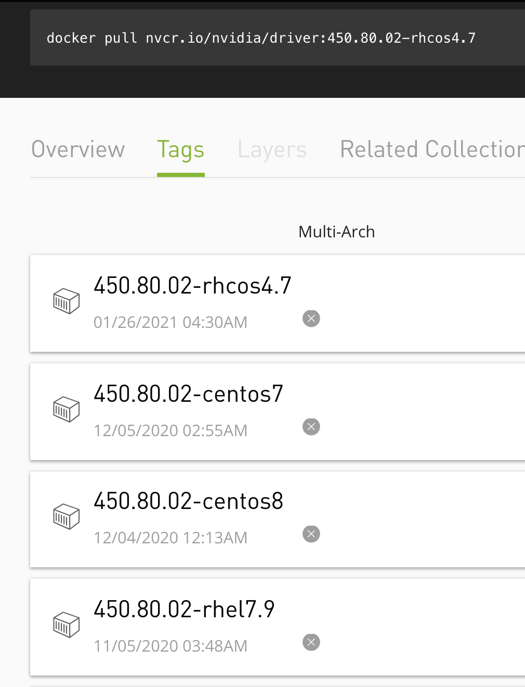Click multi-arch X indicator for rhel7.9 row
The image size is (525, 687).
click(311, 642)
